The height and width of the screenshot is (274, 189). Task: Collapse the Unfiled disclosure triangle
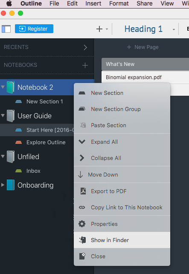pyautogui.click(x=3, y=156)
